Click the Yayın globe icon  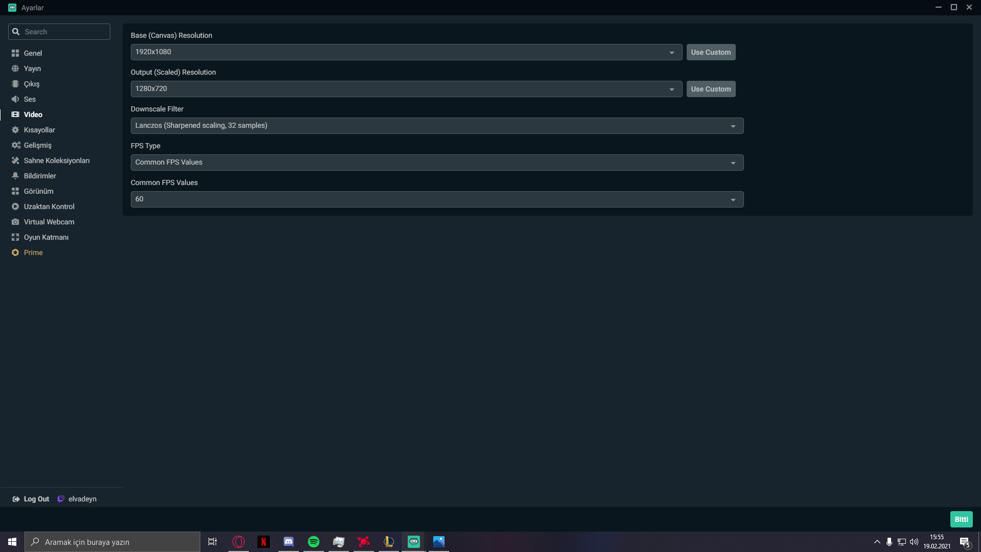tap(15, 68)
